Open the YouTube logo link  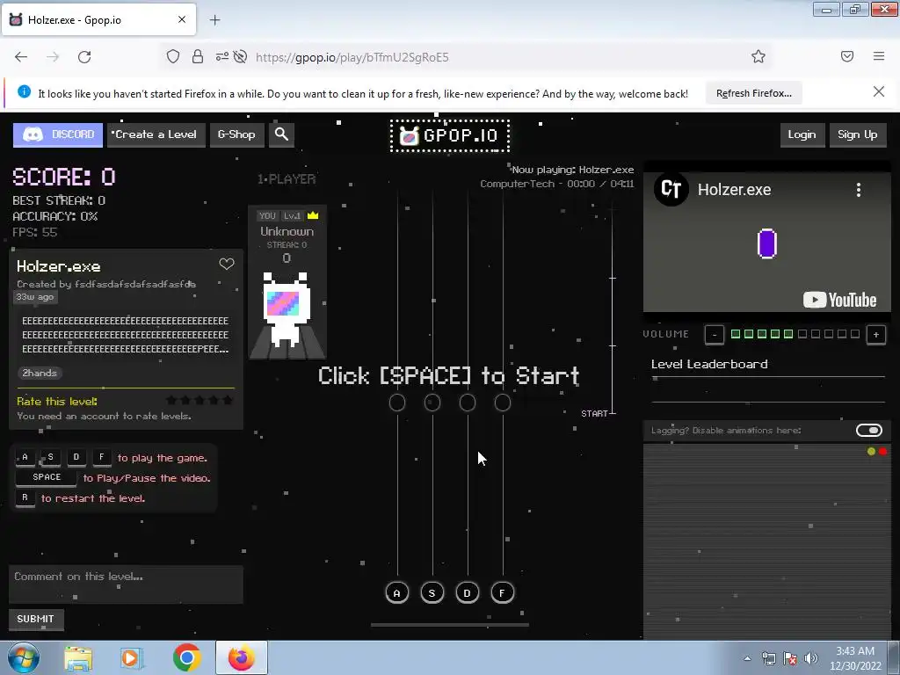[839, 300]
